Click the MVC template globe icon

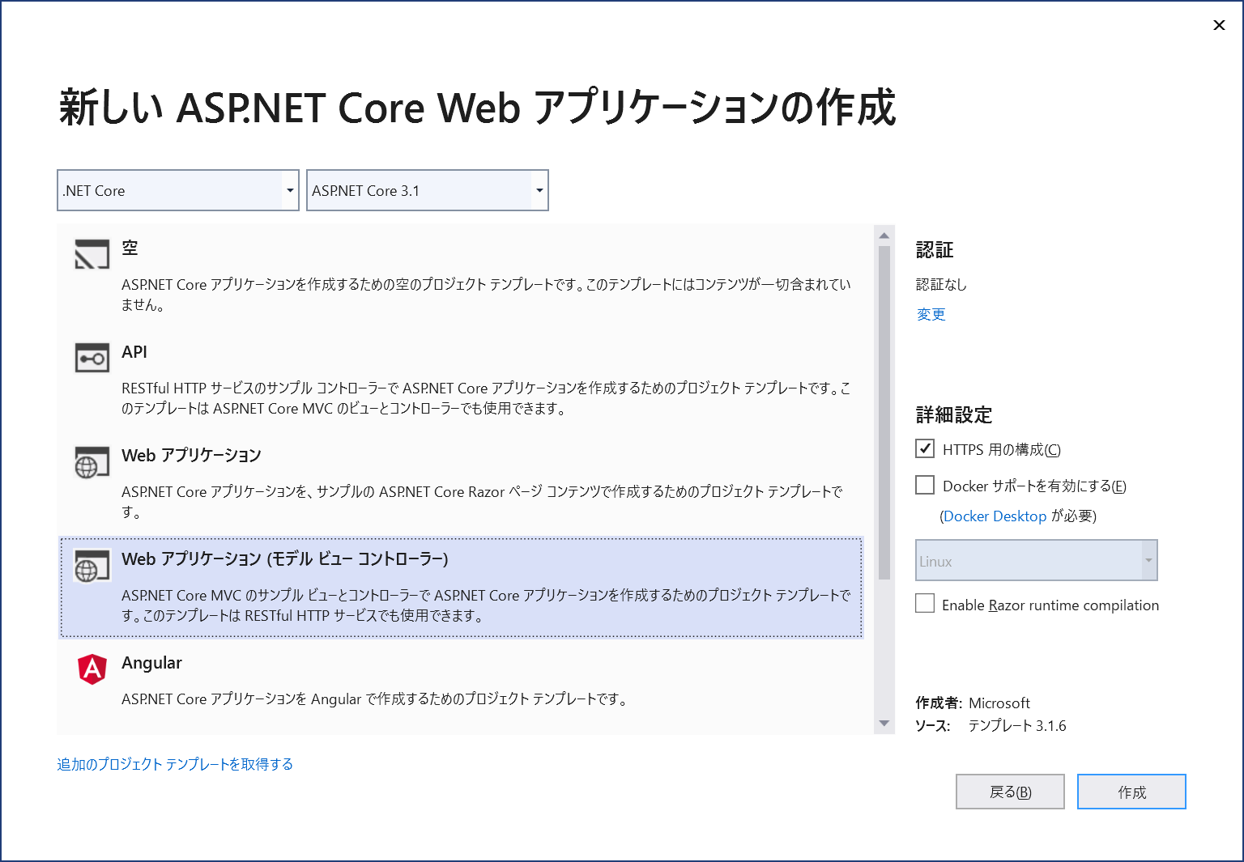click(92, 566)
